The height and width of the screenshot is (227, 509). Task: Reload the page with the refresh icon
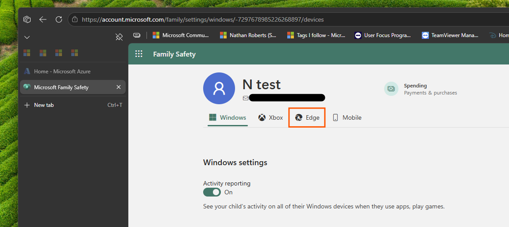(x=59, y=19)
